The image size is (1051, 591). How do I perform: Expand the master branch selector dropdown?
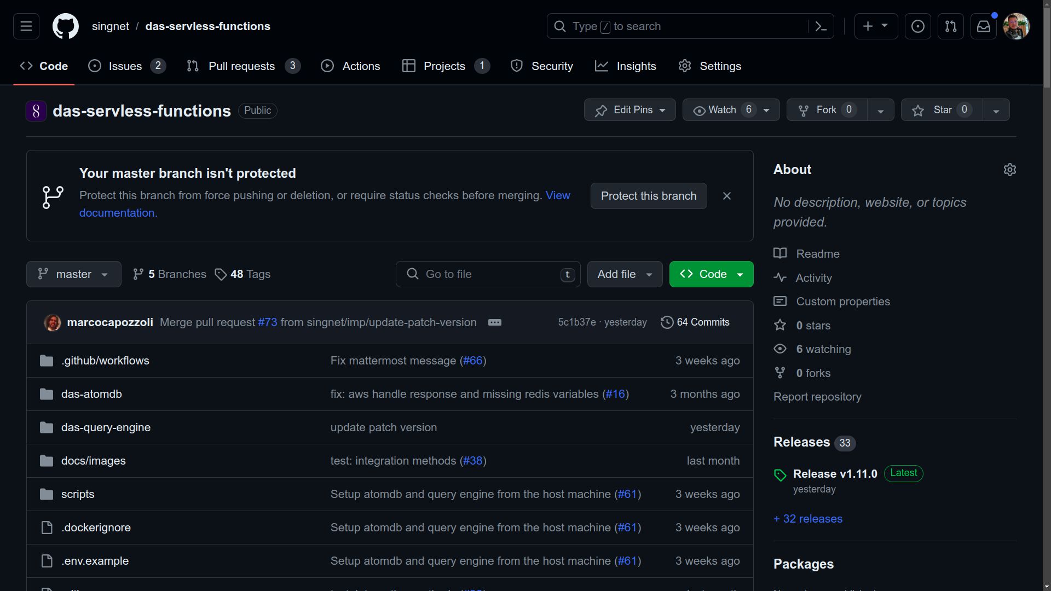[73, 274]
